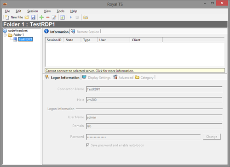Open the Edit menu
Screen dimensions: 230x167
pos(18,11)
